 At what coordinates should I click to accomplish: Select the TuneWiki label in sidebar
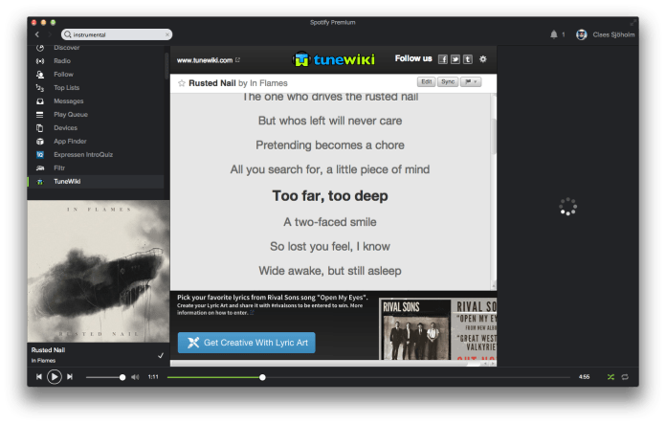point(67,182)
